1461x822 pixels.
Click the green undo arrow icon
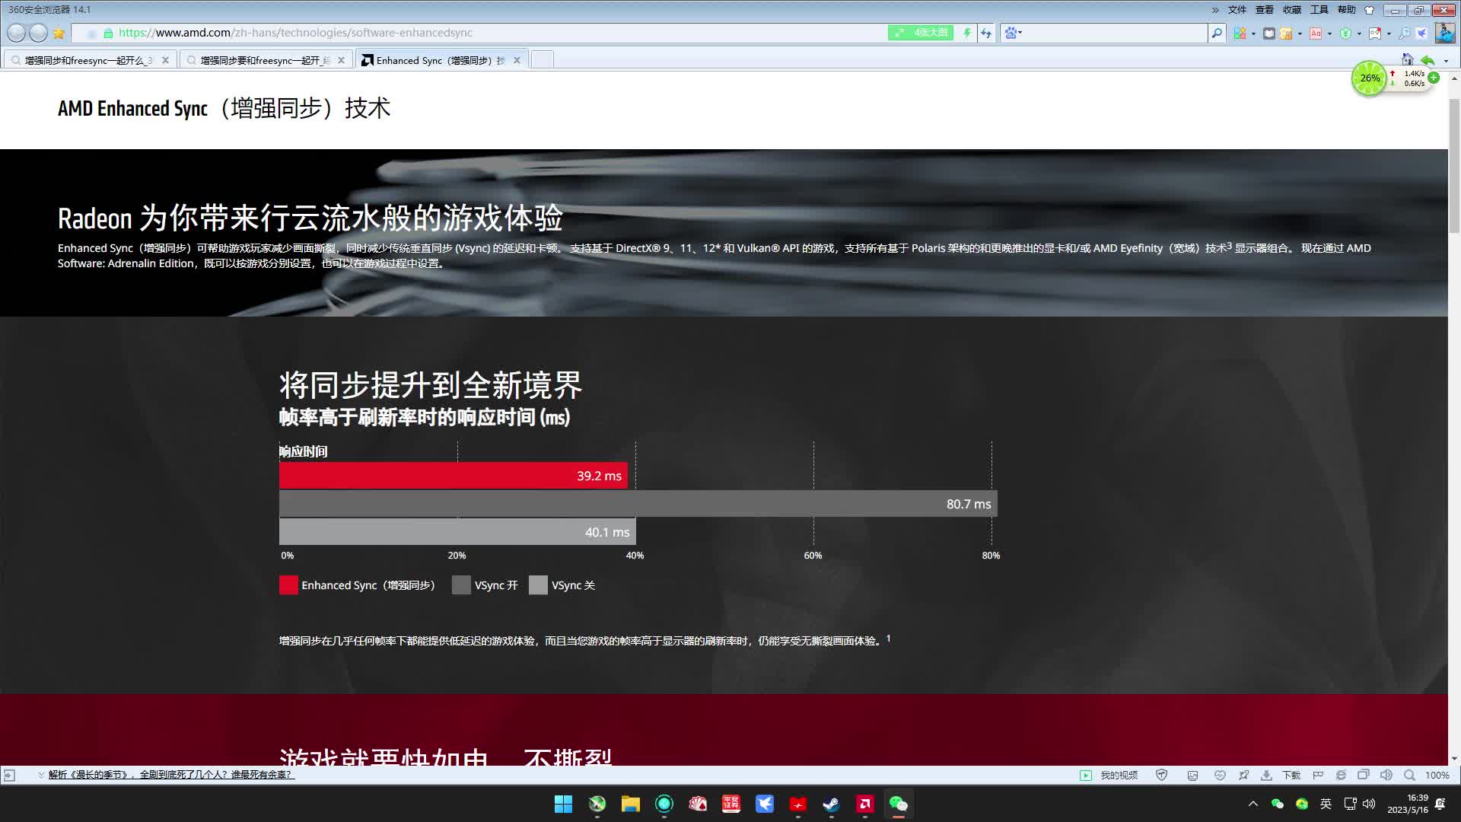point(1428,60)
